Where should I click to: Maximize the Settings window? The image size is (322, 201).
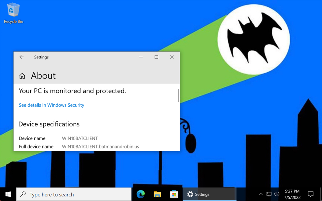(156, 57)
